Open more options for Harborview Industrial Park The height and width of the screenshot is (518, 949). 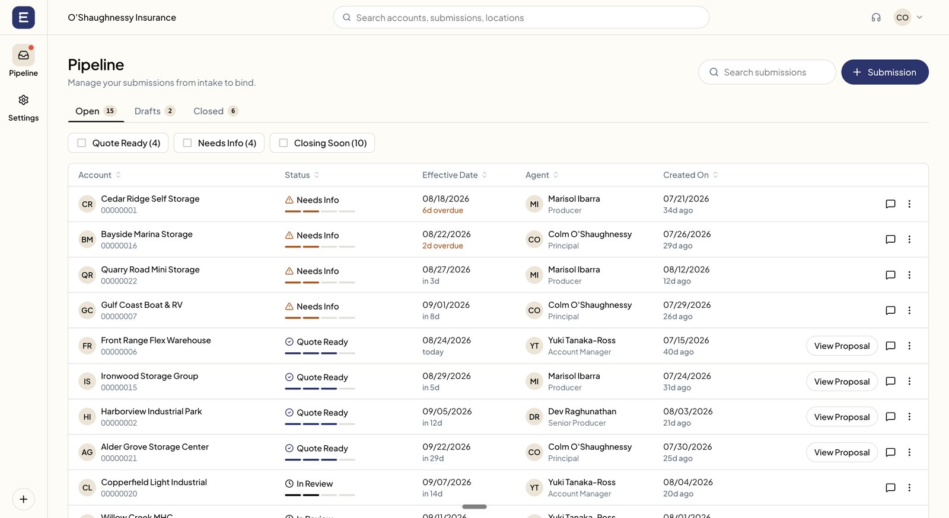click(x=909, y=417)
